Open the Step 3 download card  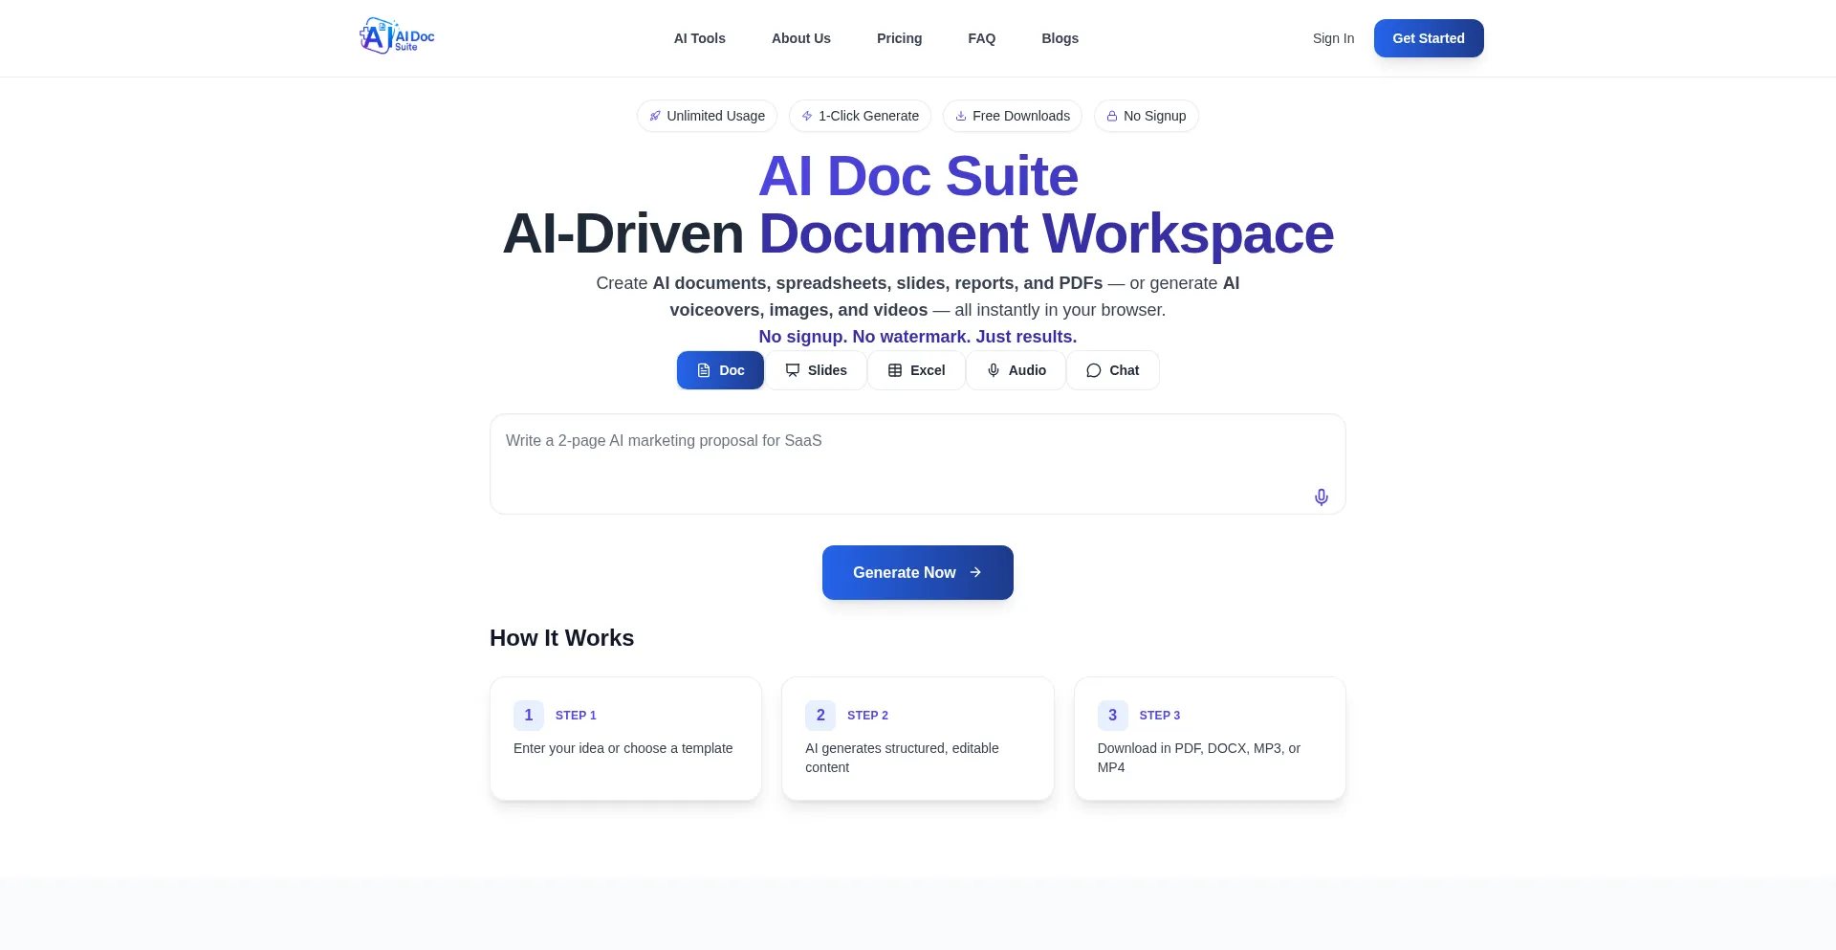[1209, 739]
